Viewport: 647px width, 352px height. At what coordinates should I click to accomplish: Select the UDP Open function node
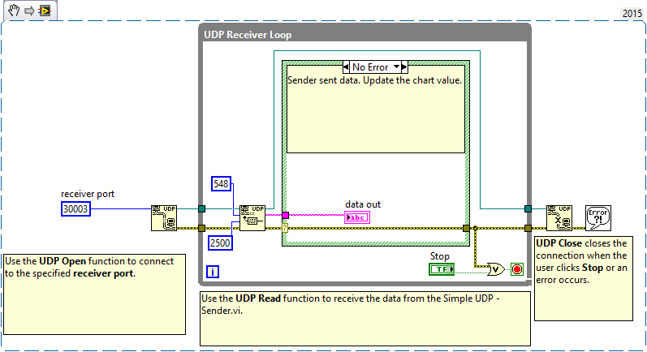[164, 218]
